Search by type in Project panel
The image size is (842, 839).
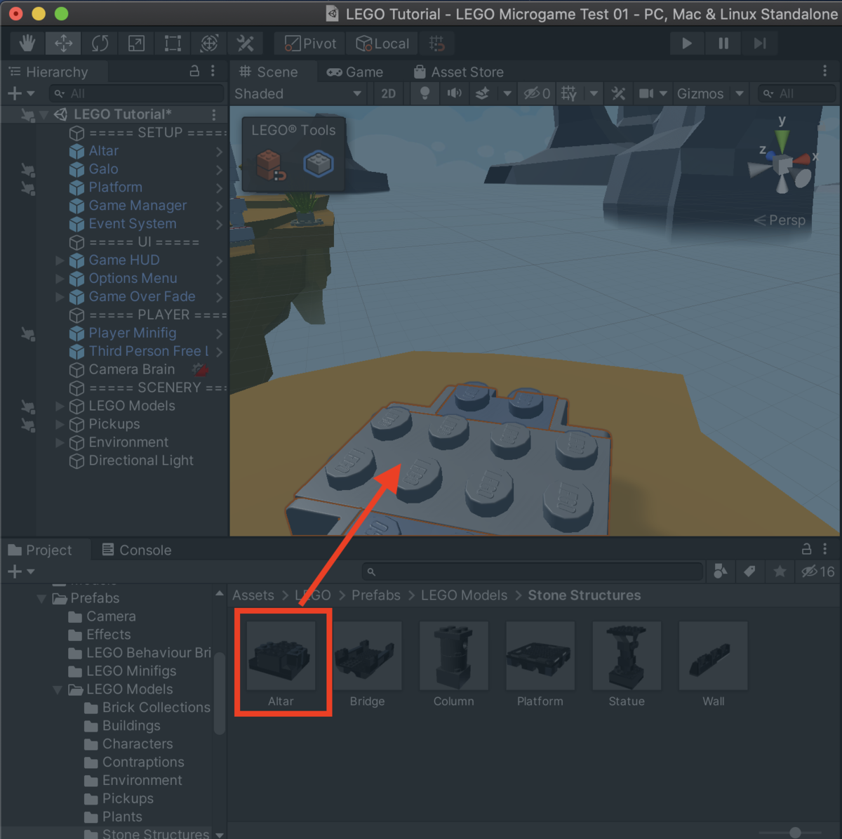[720, 572]
